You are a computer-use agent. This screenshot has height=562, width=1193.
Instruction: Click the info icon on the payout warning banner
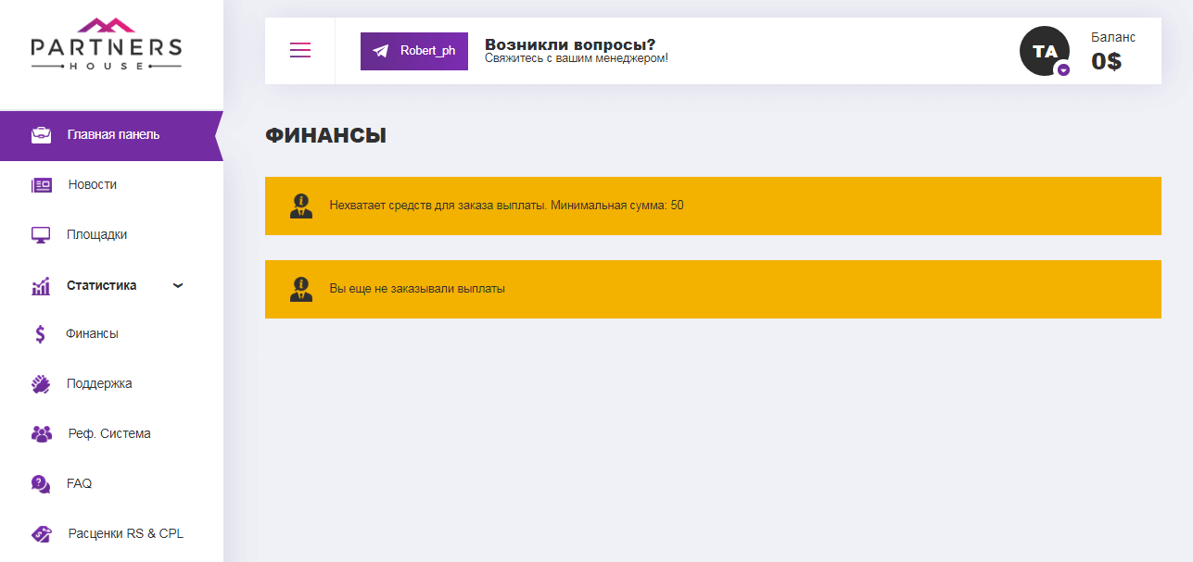click(x=300, y=206)
